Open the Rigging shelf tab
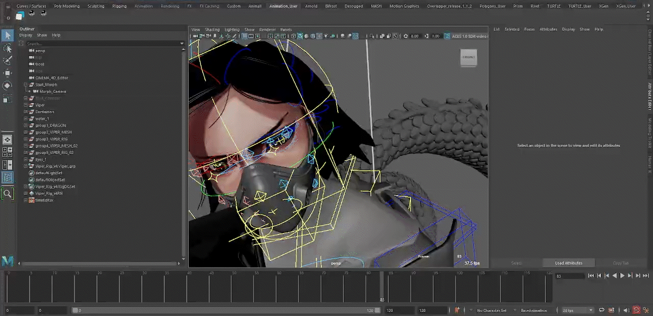 (x=119, y=6)
